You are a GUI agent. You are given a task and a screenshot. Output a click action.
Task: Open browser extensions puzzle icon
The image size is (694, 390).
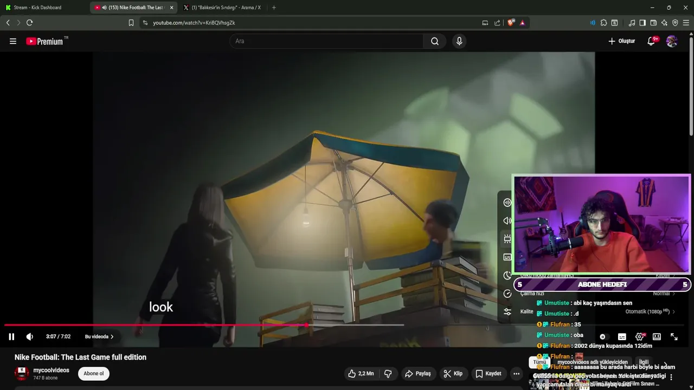click(x=603, y=23)
